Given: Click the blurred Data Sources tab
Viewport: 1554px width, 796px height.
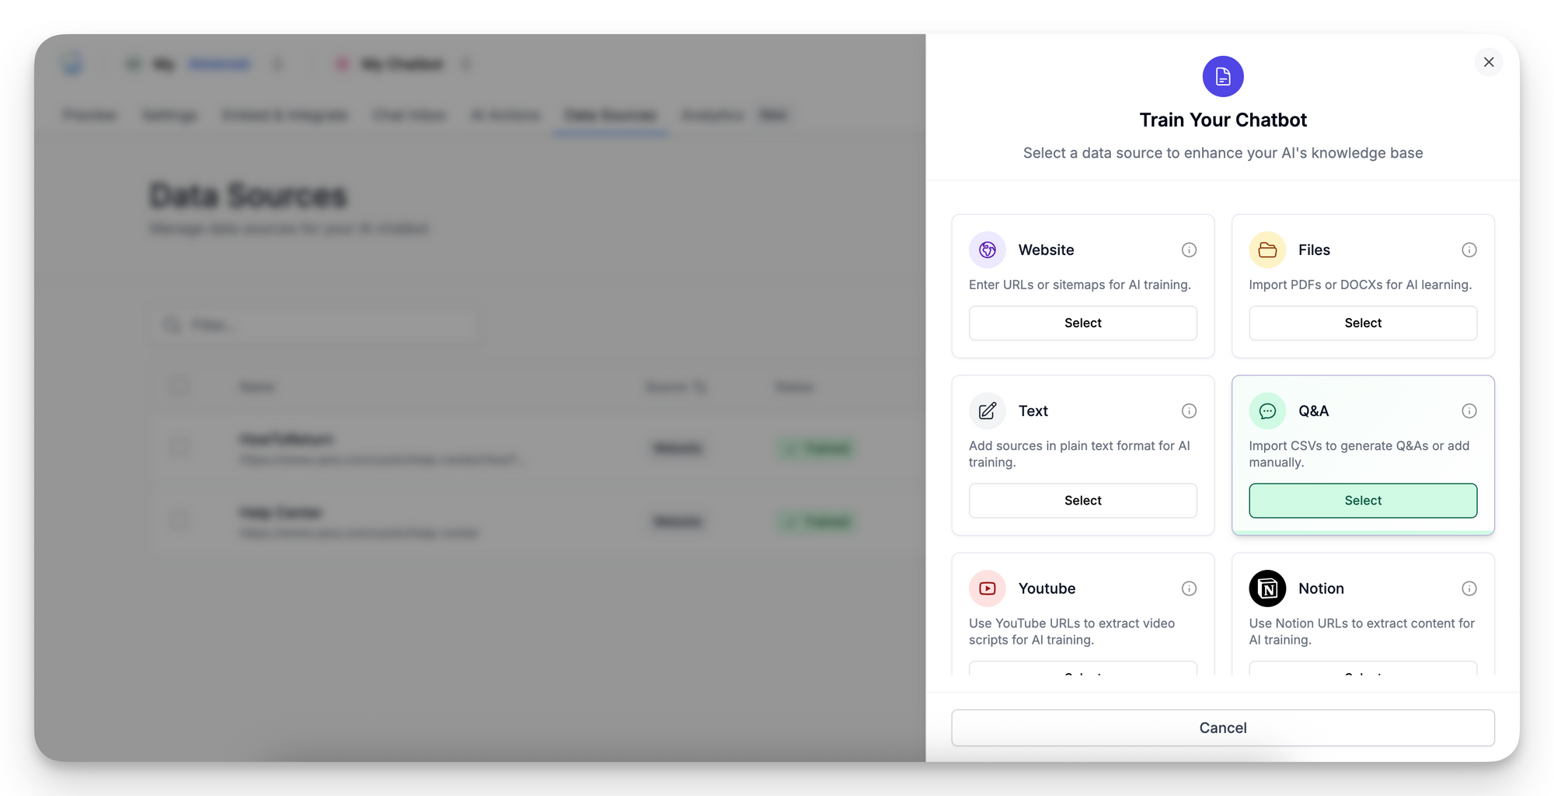Looking at the screenshot, I should pyautogui.click(x=610, y=116).
